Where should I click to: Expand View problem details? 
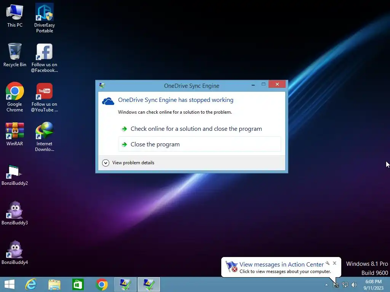(128, 163)
